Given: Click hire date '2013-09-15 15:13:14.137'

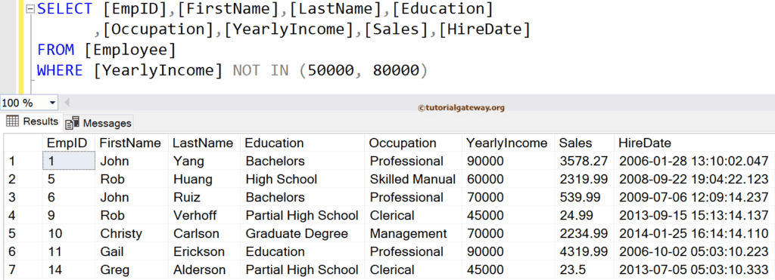Looking at the screenshot, I should pyautogui.click(x=694, y=215).
